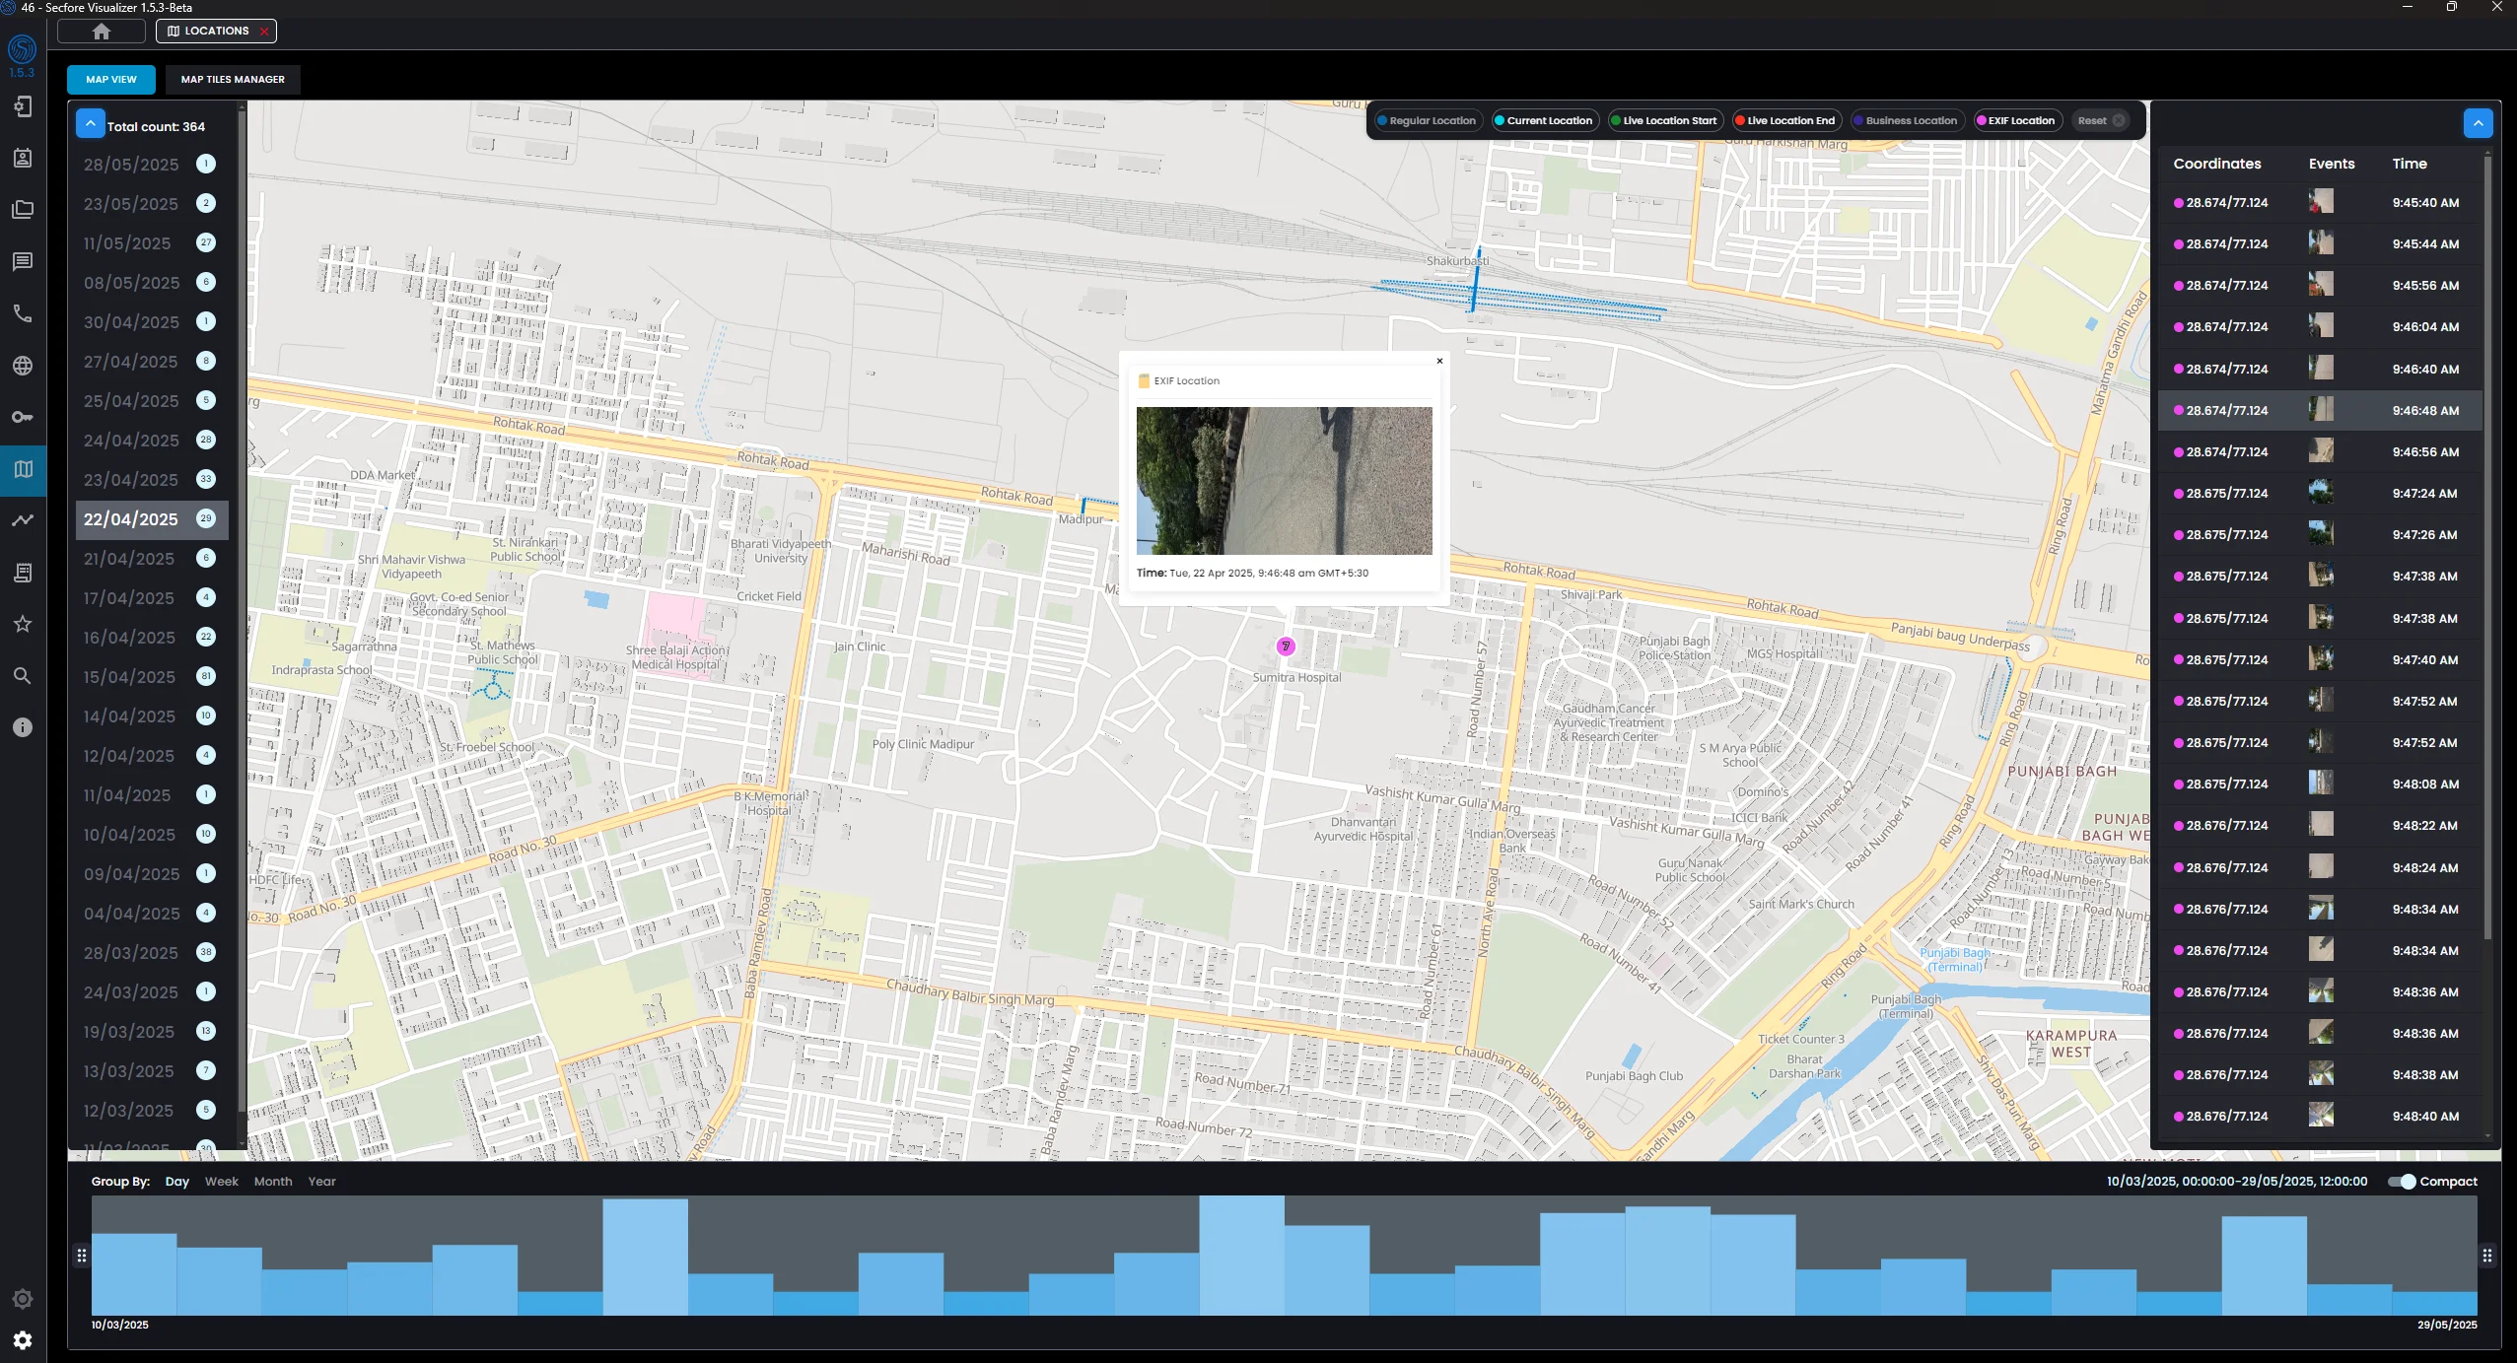Toggle the Compact timeline switch
Screen dimensions: 2517x1363
pos(2402,1182)
